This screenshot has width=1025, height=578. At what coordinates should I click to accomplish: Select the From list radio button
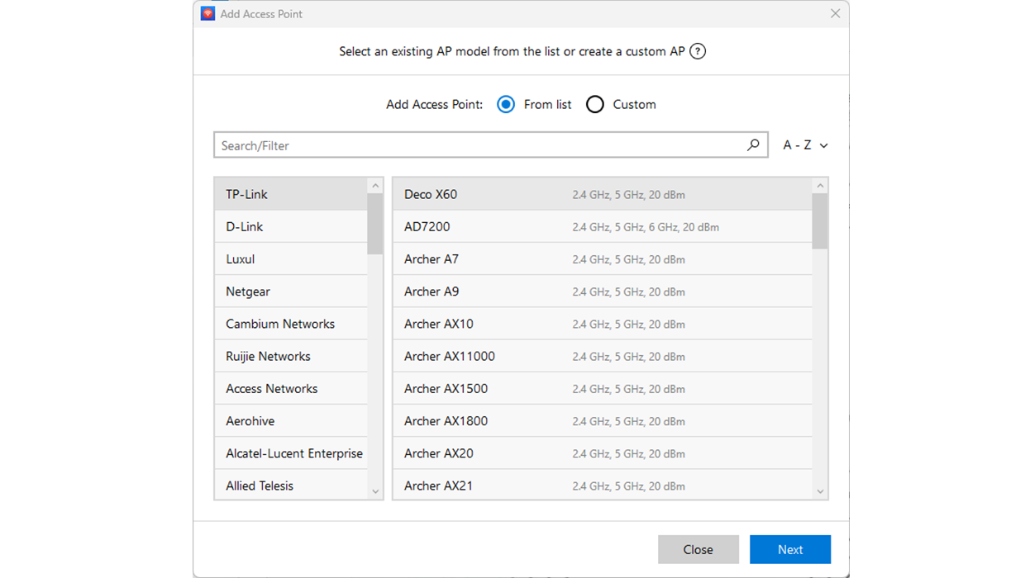click(x=506, y=105)
